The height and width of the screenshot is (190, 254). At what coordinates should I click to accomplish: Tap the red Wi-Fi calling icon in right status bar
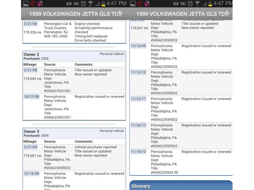140,4
